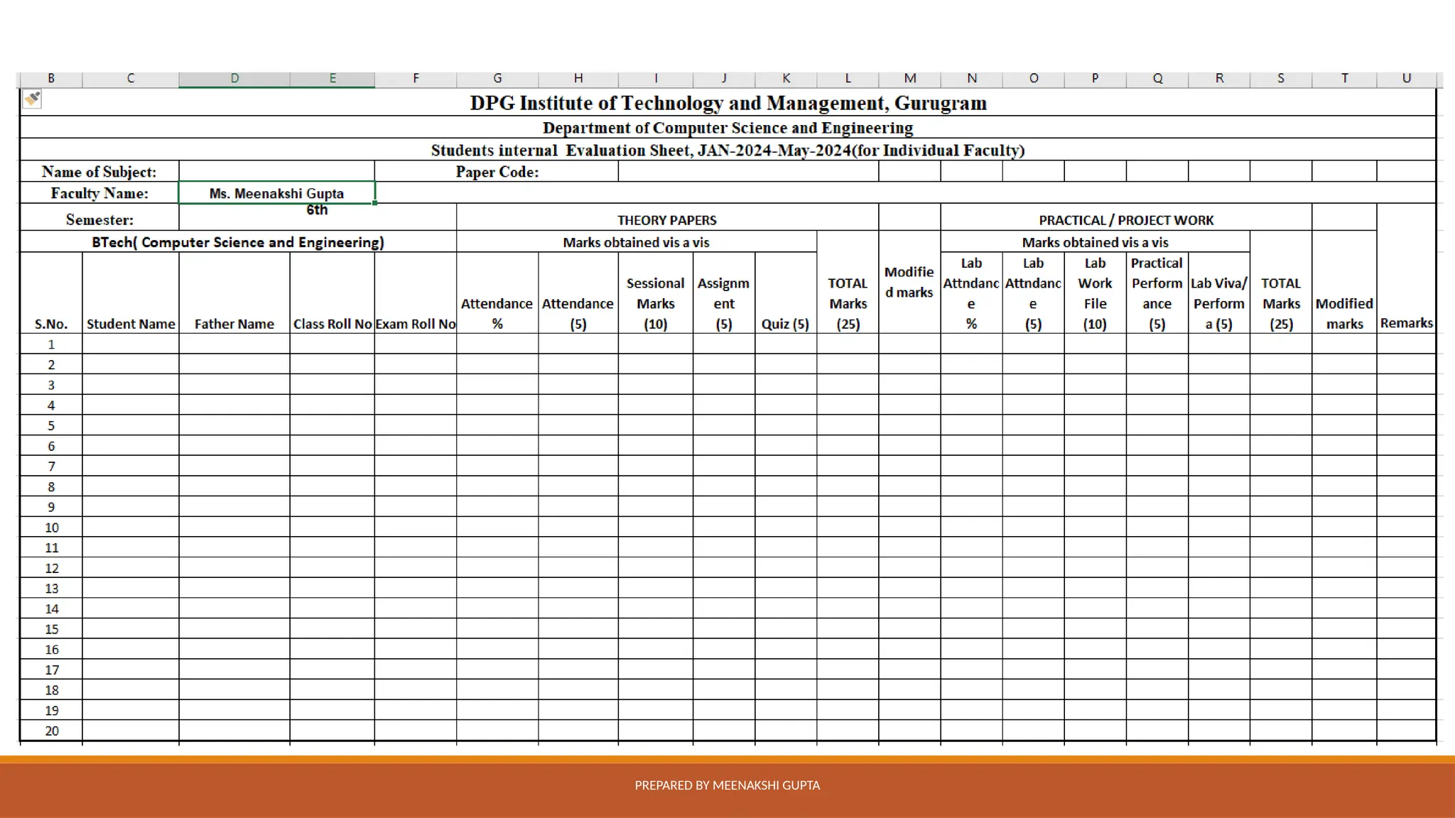Click the PRACTICAL / PROJECT WORK header
Image resolution: width=1455 pixels, height=818 pixels.
(x=1126, y=220)
